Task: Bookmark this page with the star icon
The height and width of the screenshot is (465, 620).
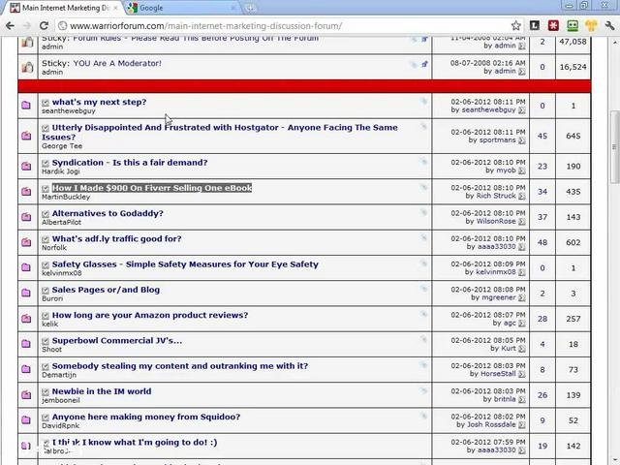Action: pos(515,26)
